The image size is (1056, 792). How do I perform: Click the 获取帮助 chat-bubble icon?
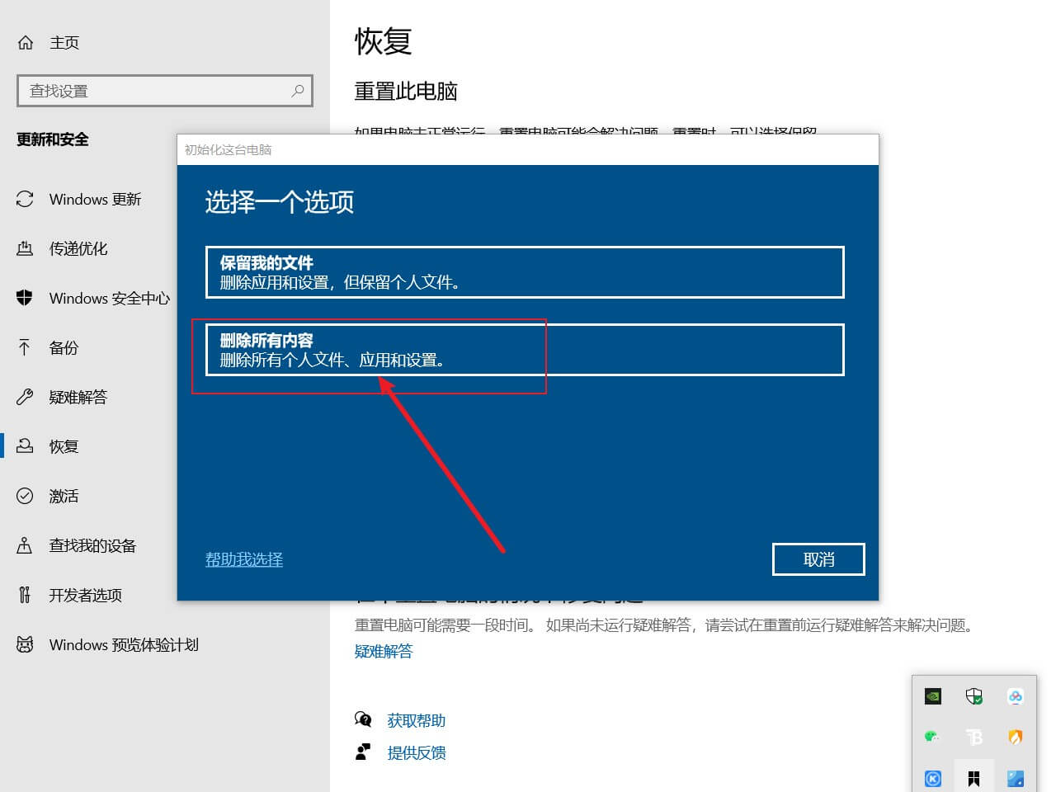[363, 720]
